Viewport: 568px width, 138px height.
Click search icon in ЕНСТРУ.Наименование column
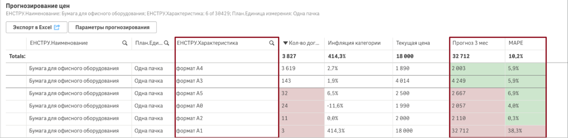(125, 43)
